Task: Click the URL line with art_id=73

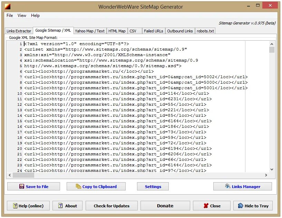Action: pos(115,132)
